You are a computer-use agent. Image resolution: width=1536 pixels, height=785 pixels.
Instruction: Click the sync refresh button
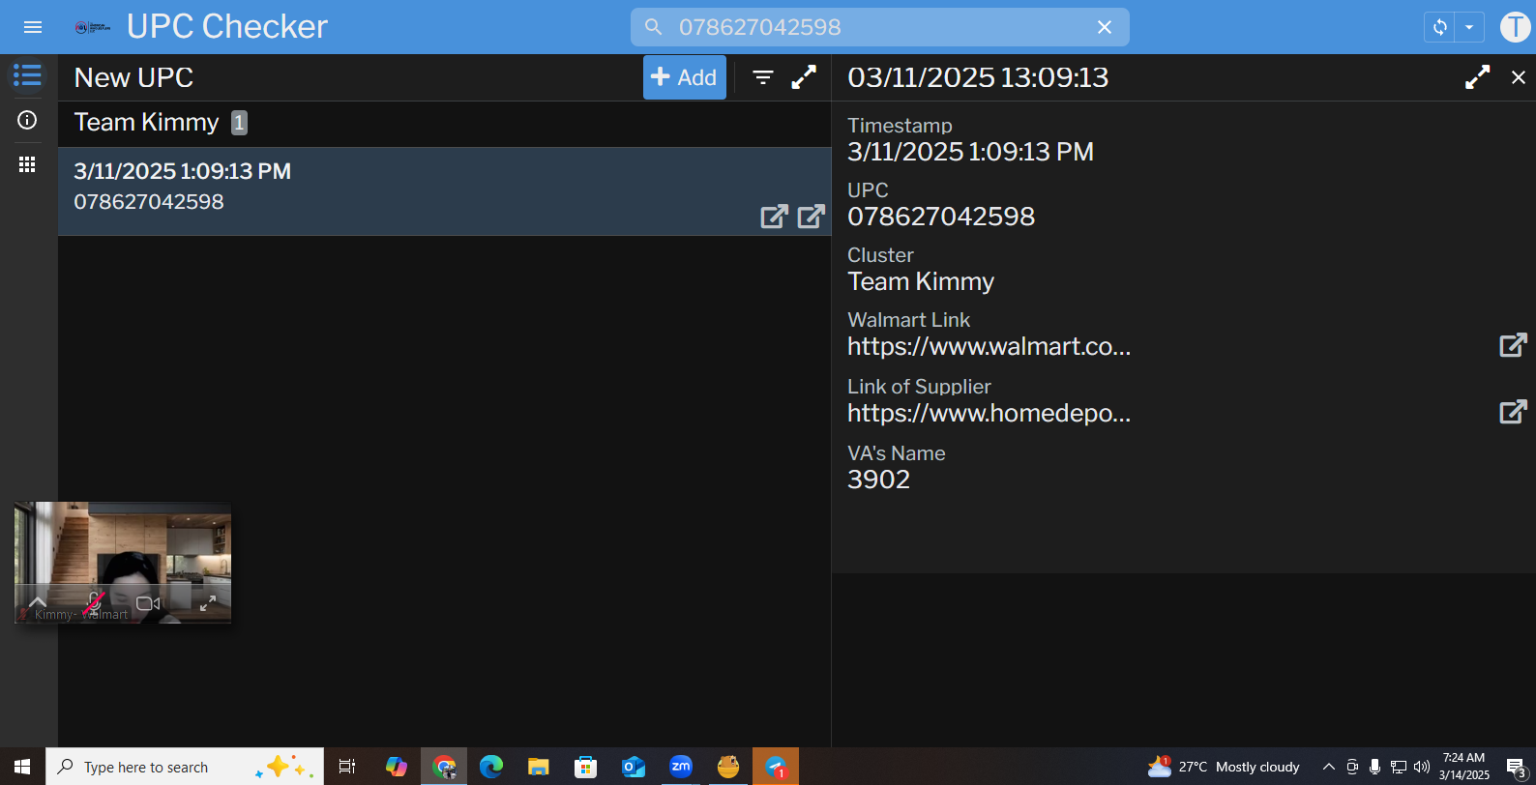click(1440, 27)
